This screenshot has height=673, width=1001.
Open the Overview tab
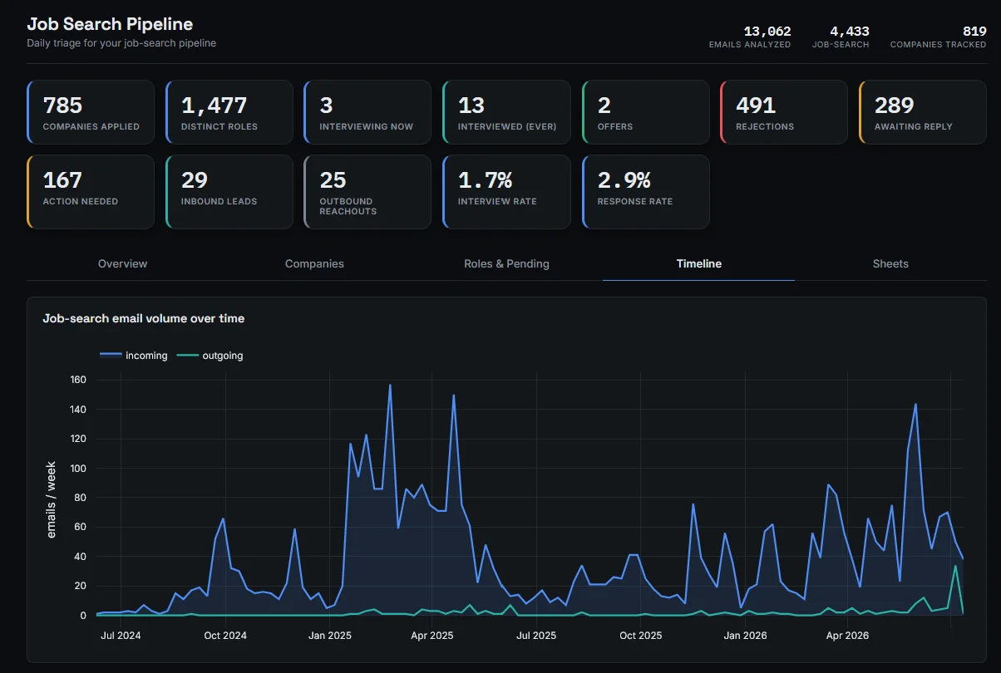coord(122,263)
